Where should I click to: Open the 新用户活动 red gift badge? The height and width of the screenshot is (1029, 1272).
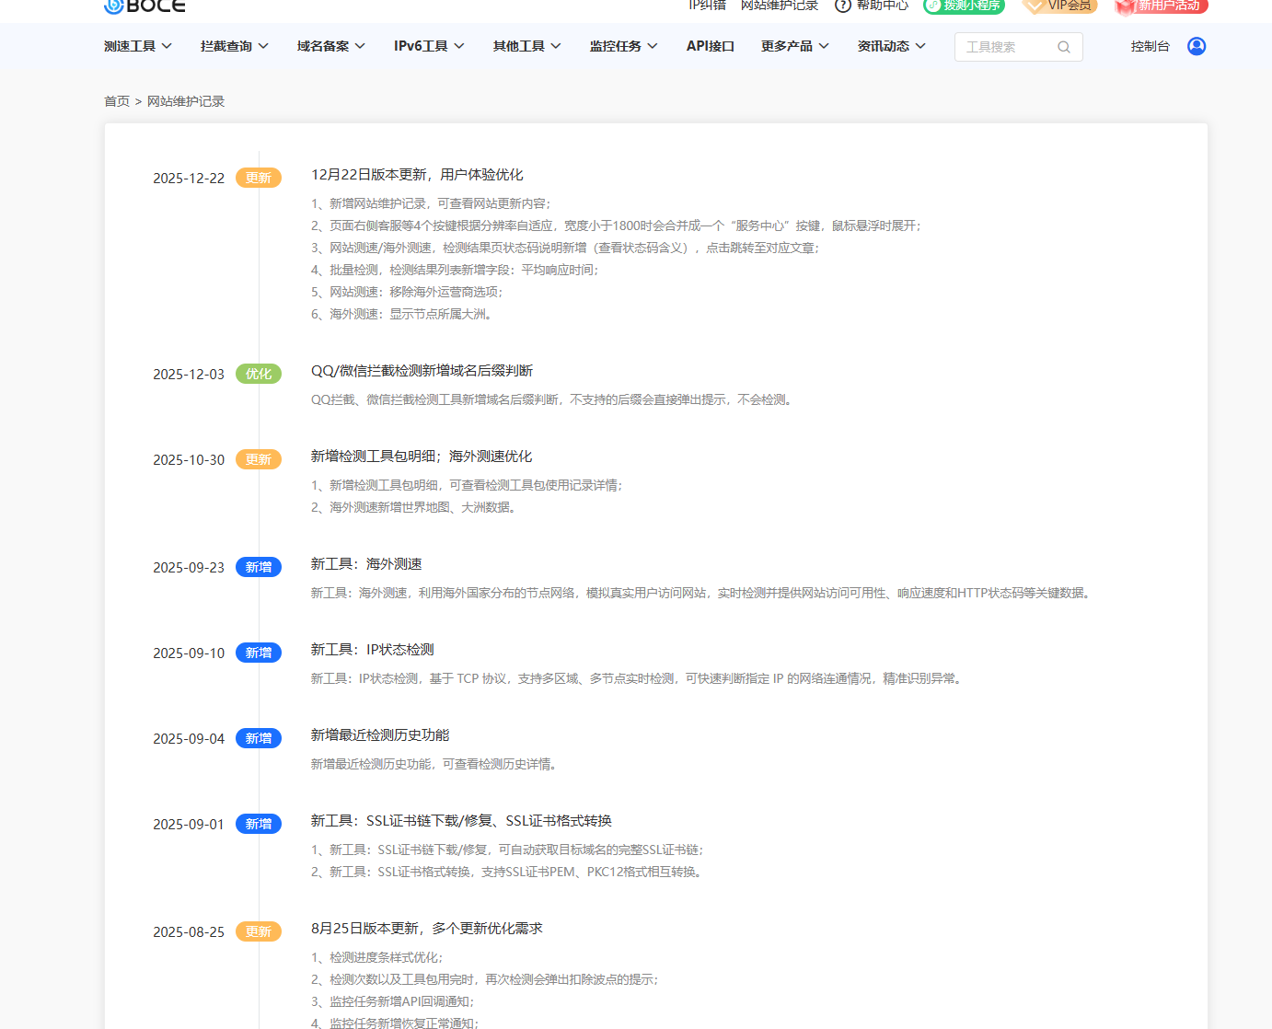click(1161, 6)
